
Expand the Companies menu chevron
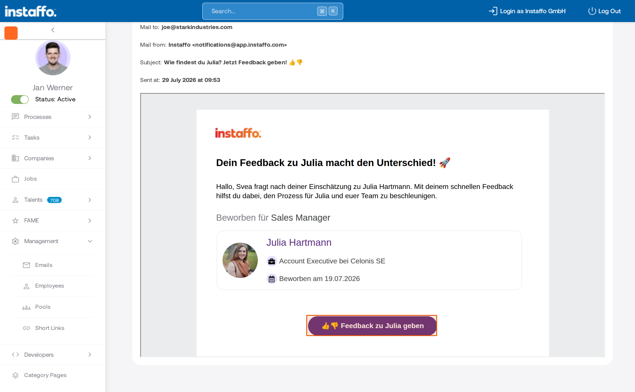pyautogui.click(x=90, y=158)
